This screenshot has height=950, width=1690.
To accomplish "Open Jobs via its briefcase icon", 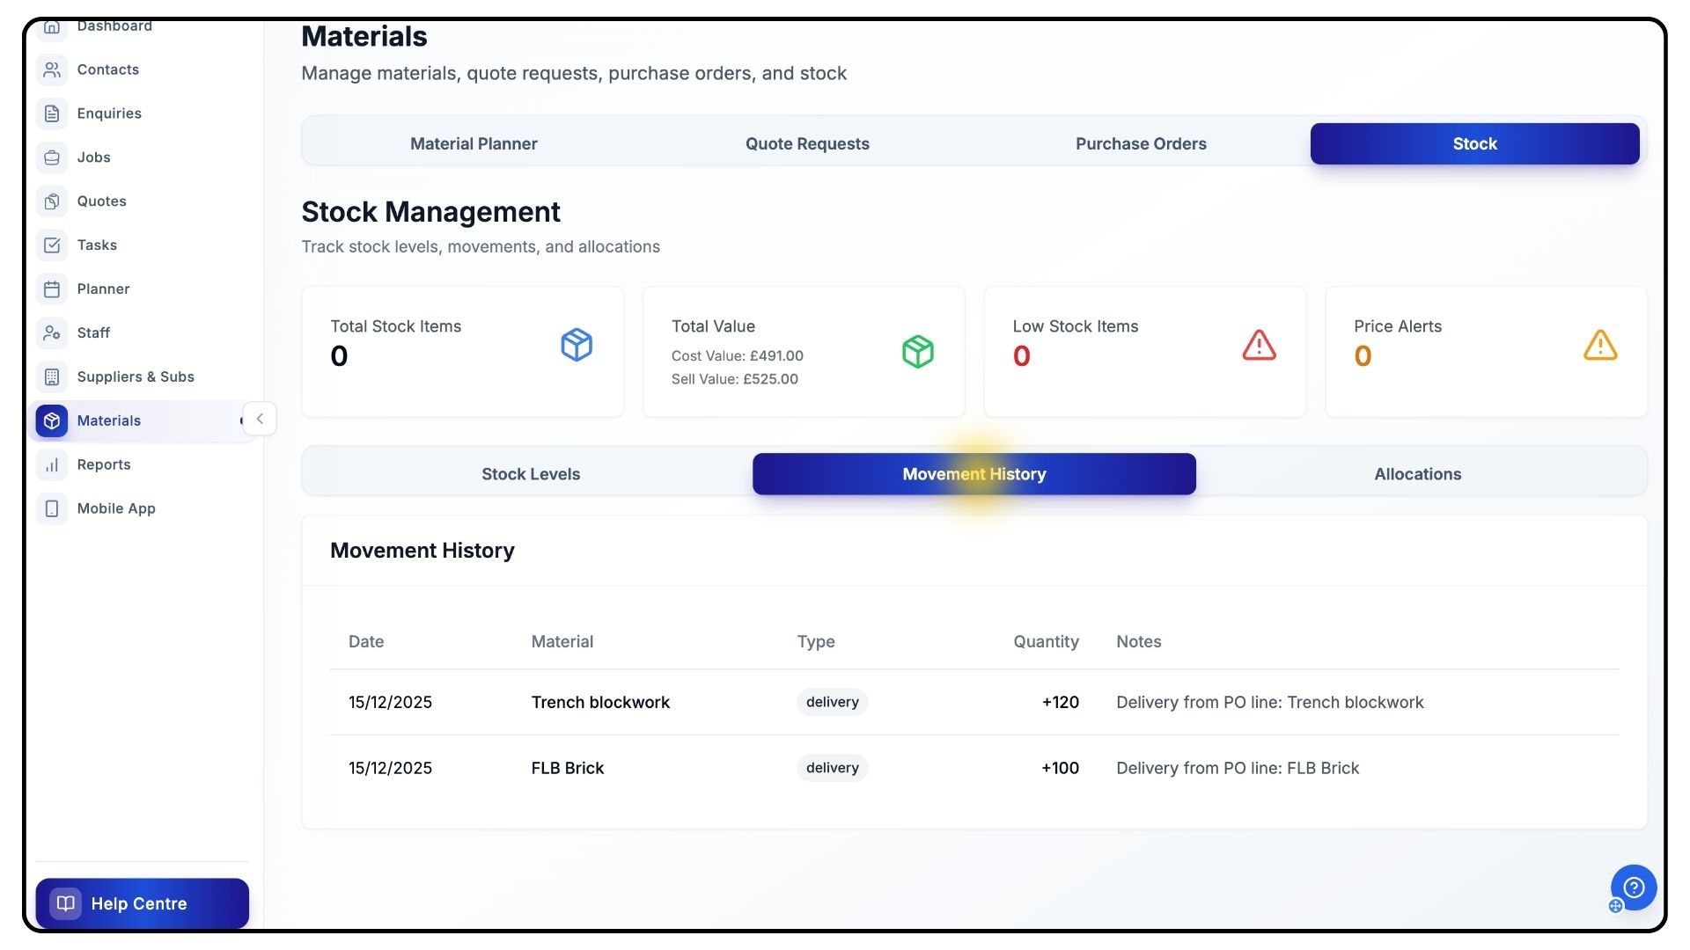I will coord(52,157).
